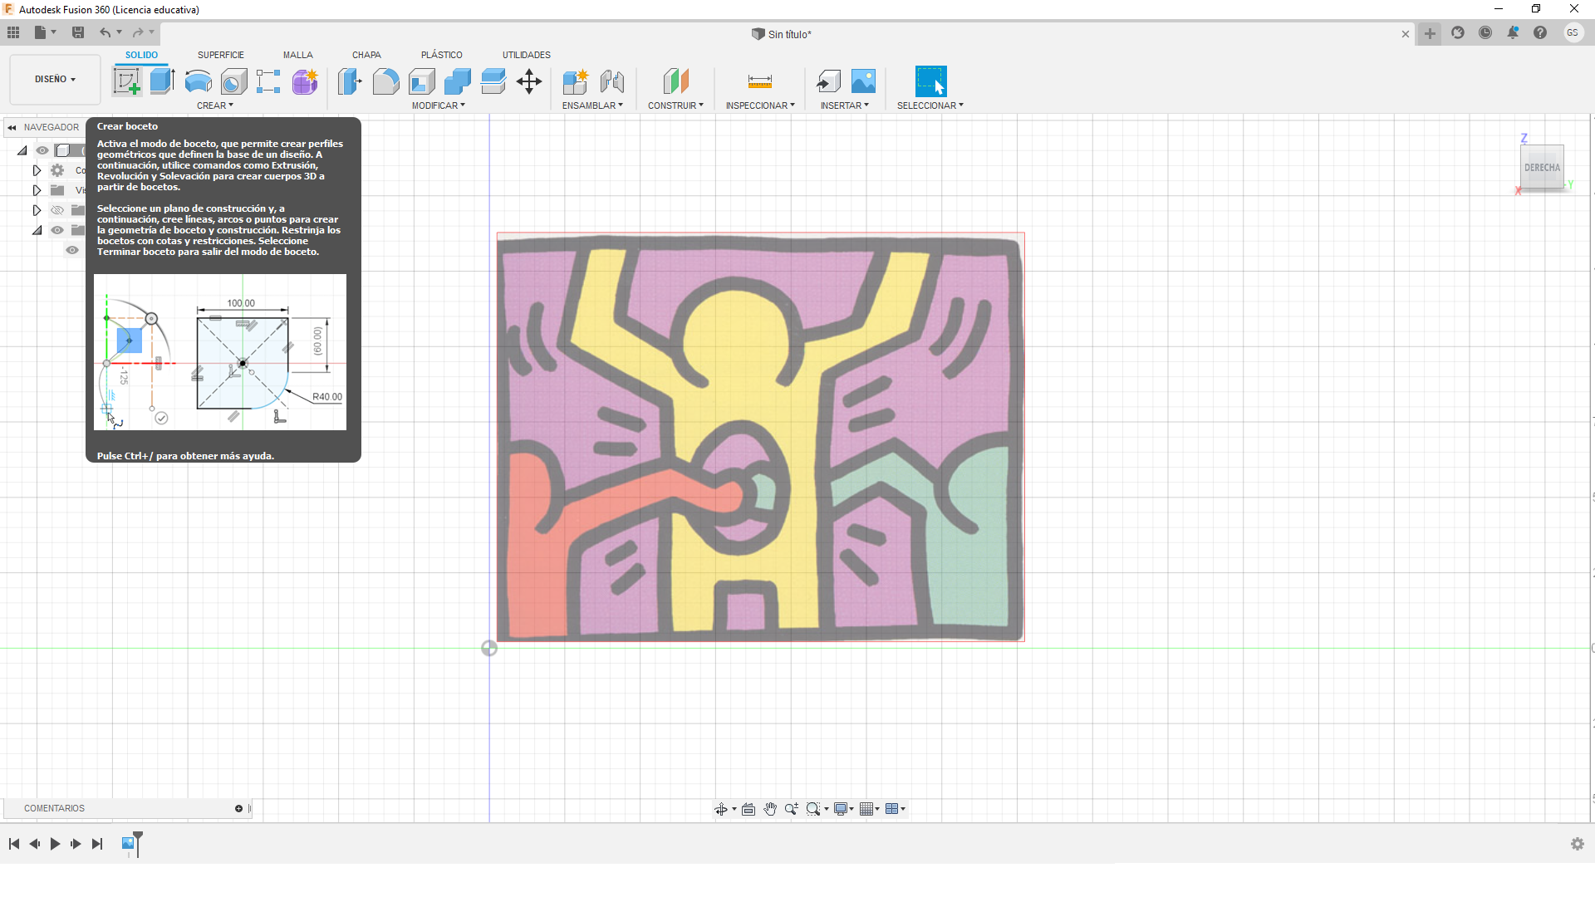
Task: Close the Sin título document tab
Action: [x=1406, y=34]
